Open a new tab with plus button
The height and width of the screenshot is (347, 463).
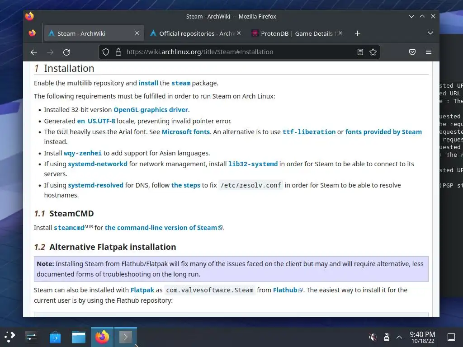pyautogui.click(x=357, y=33)
